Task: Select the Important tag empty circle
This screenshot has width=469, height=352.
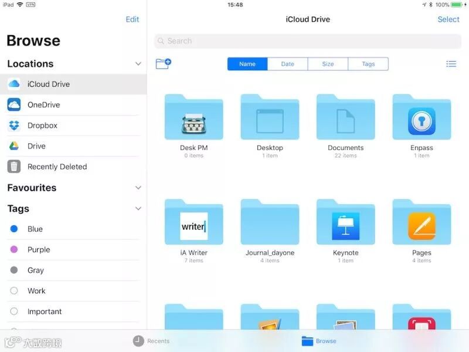Action: [14, 312]
